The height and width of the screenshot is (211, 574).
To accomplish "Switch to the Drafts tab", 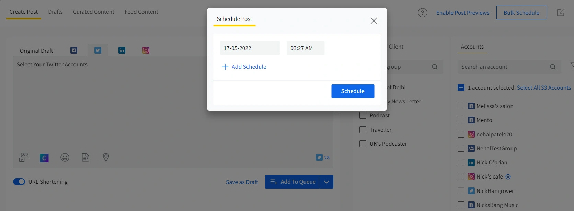I will pos(56,12).
